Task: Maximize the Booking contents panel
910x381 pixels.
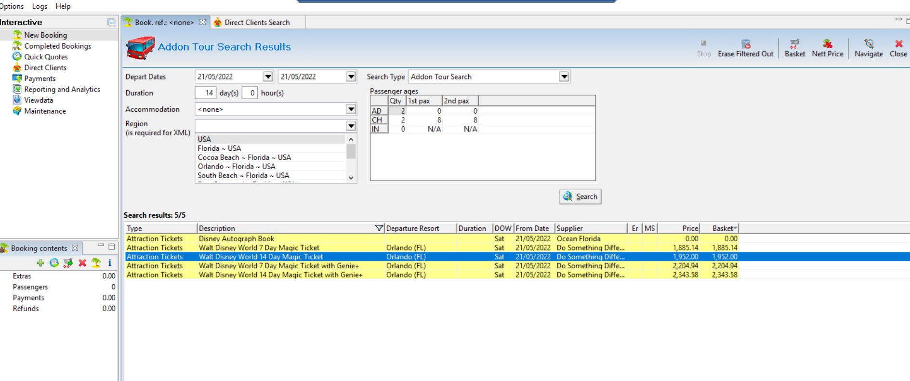Action: pyautogui.click(x=112, y=247)
